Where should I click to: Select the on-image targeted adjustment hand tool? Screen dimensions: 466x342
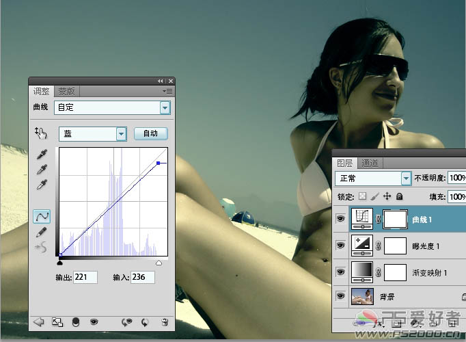tap(41, 133)
